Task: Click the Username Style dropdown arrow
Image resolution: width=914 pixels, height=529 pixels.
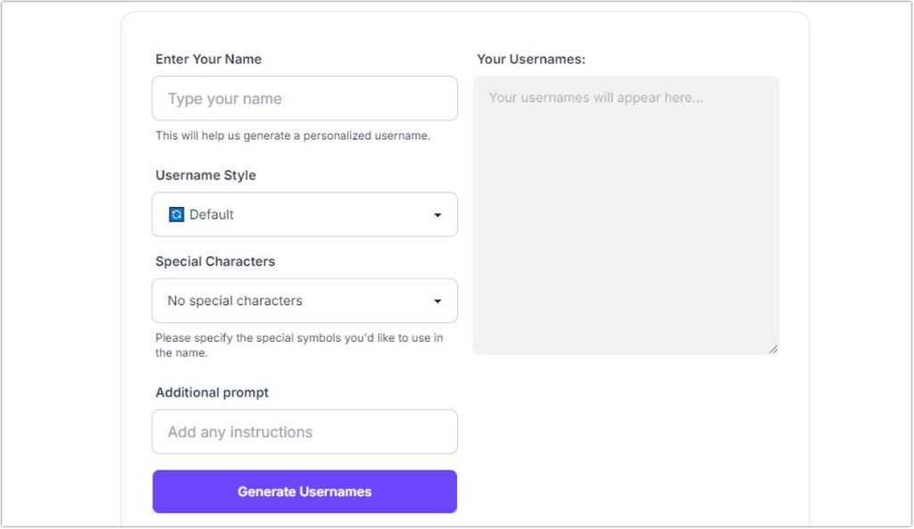Action: coord(437,214)
